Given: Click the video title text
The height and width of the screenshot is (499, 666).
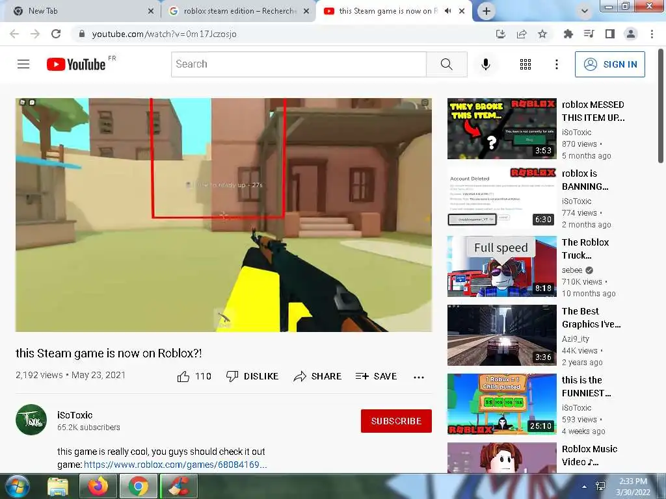Looking at the screenshot, I should click(109, 353).
